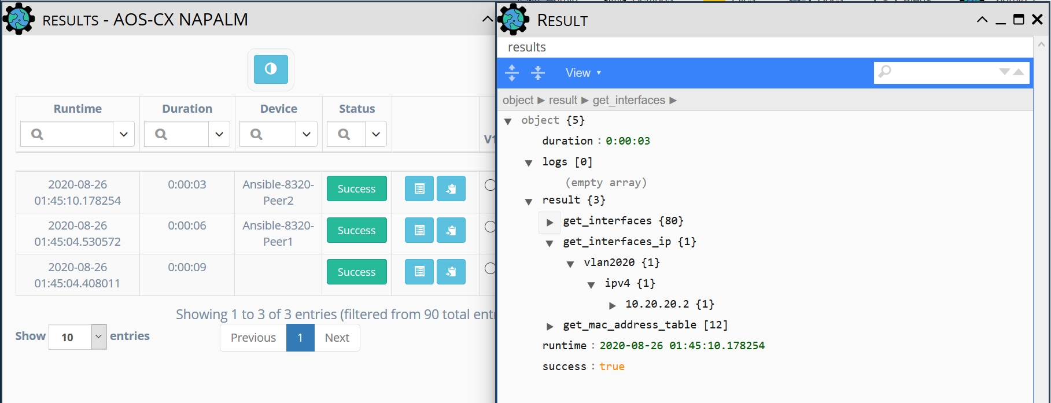1051x403 pixels.
Task: Click the success value true
Action: pyautogui.click(x=612, y=367)
